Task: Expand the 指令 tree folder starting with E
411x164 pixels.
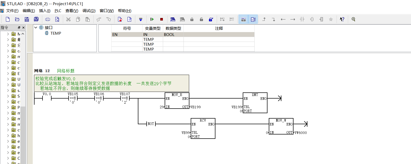Action: point(8,73)
